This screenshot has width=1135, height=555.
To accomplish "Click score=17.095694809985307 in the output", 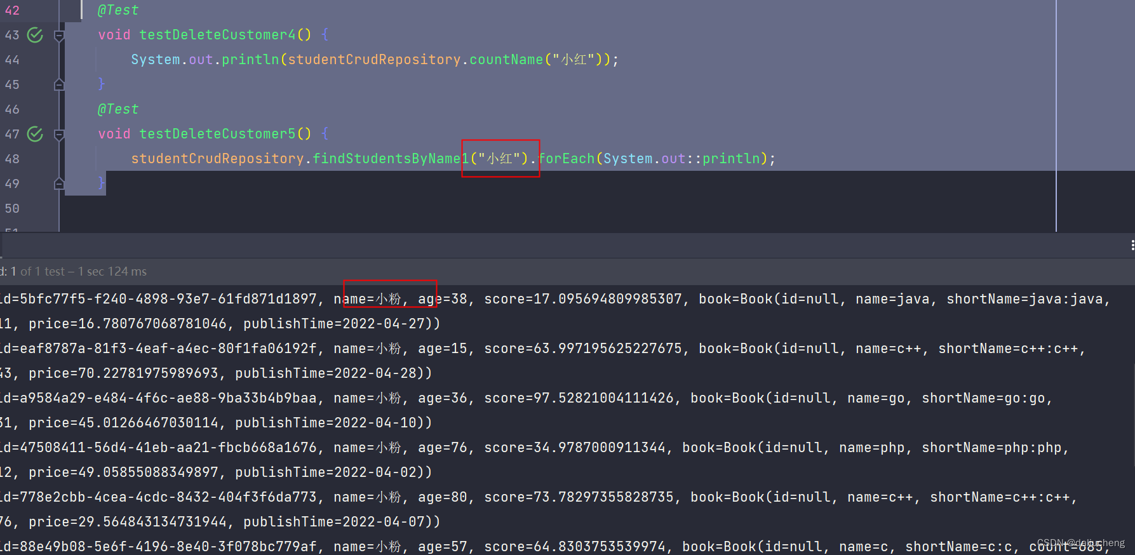I will pyautogui.click(x=583, y=299).
